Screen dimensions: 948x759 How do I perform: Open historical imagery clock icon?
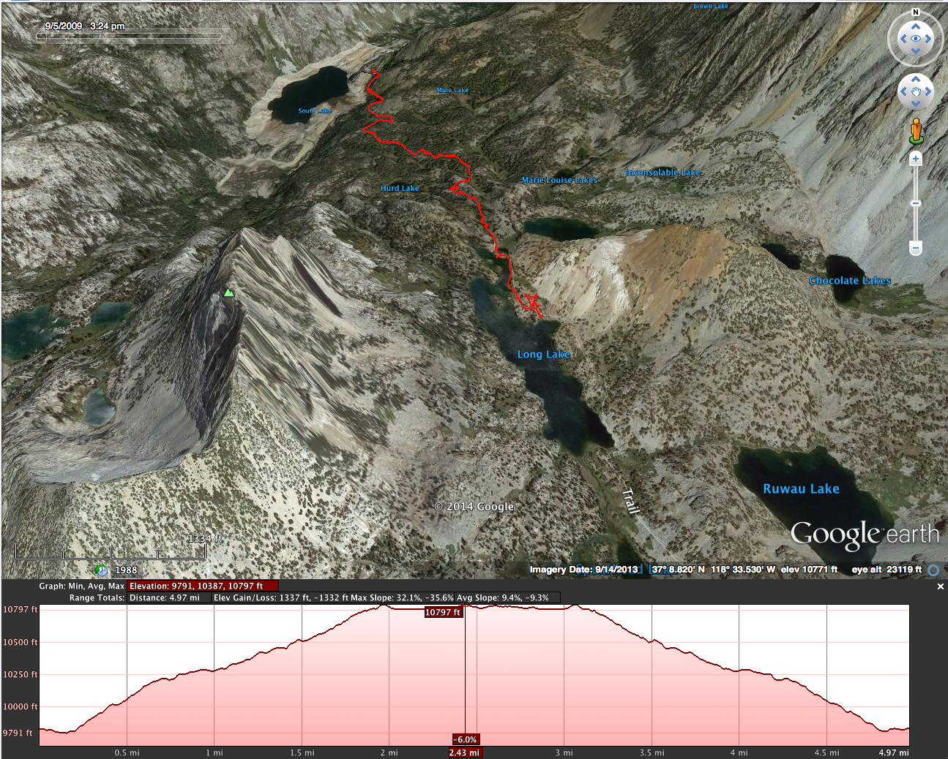[102, 570]
